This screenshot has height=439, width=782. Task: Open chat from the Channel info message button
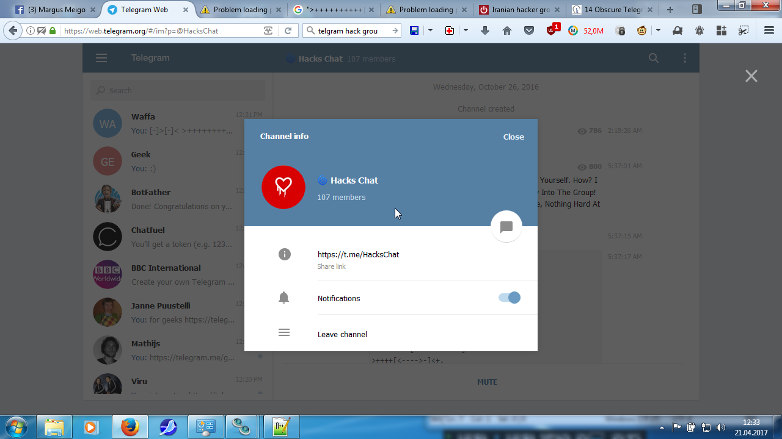click(506, 227)
